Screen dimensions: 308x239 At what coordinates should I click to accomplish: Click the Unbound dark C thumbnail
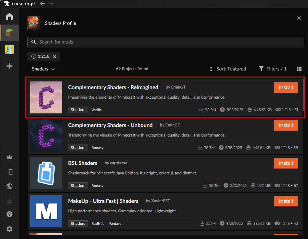point(46,135)
